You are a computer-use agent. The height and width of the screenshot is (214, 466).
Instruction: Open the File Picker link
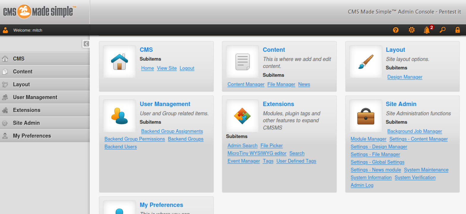(271, 145)
